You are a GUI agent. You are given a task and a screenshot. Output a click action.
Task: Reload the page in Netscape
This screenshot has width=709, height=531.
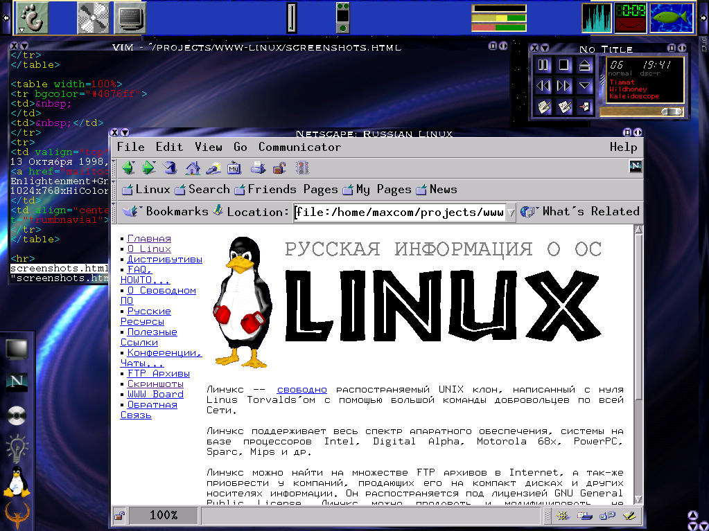click(170, 168)
